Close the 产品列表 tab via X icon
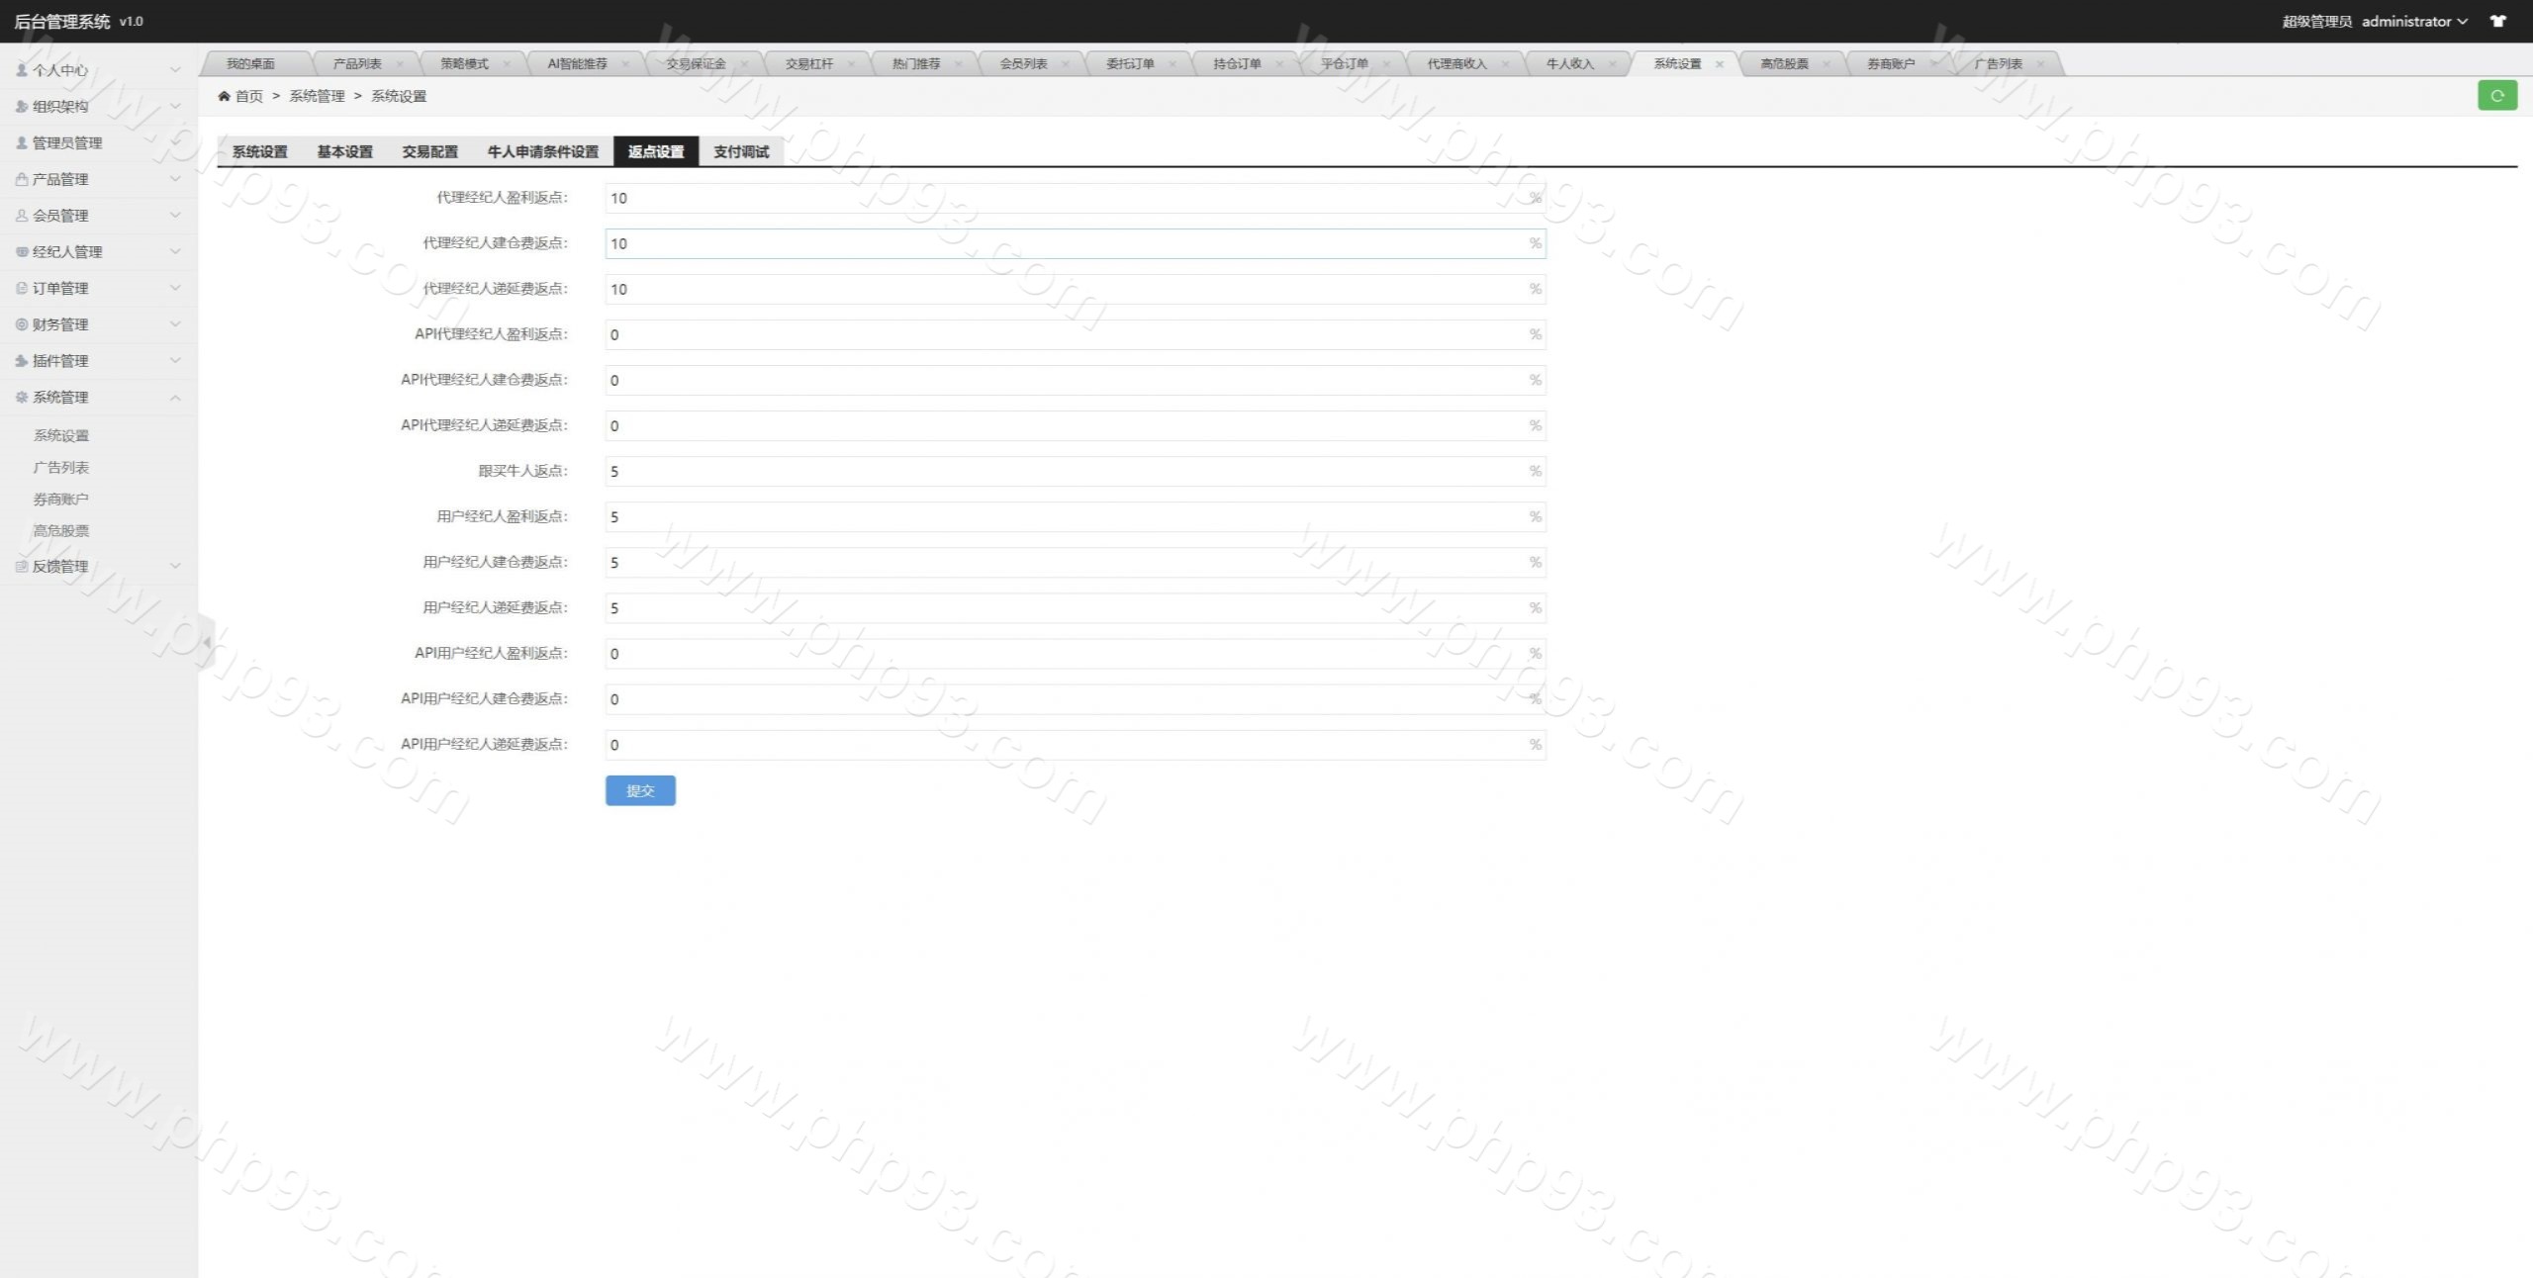 400,64
